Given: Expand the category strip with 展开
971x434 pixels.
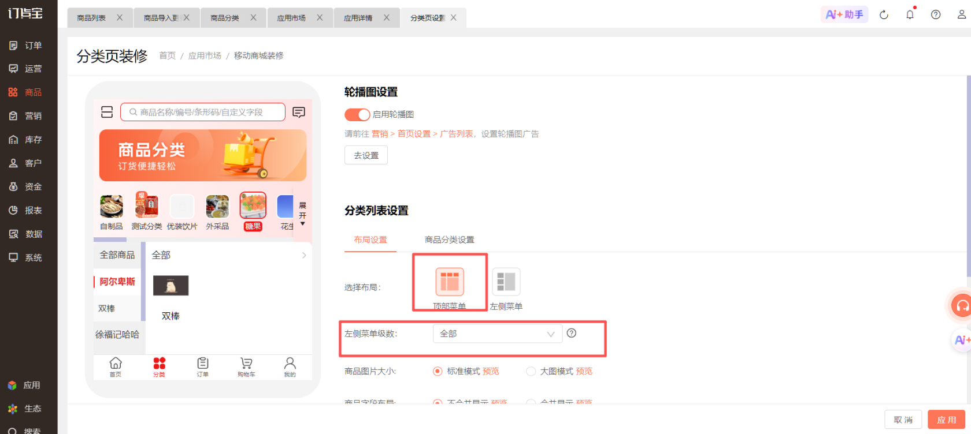Looking at the screenshot, I should click(x=302, y=214).
